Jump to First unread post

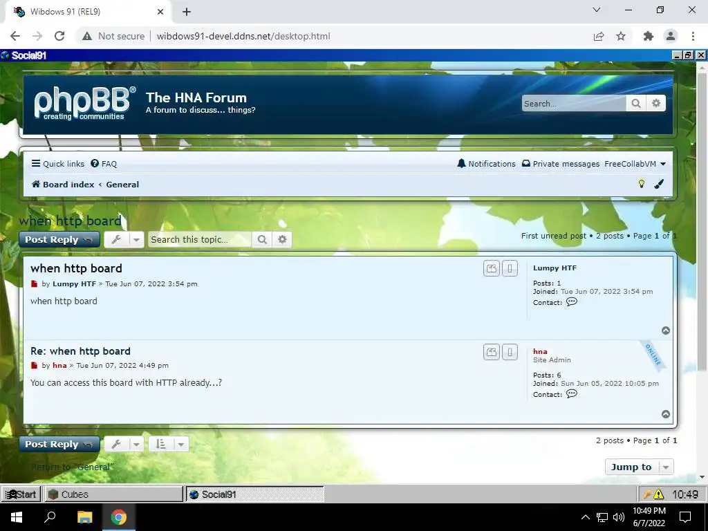pyautogui.click(x=554, y=236)
